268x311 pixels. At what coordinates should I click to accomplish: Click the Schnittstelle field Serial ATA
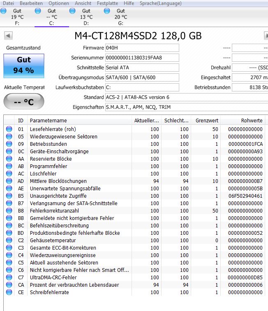coord(142,68)
